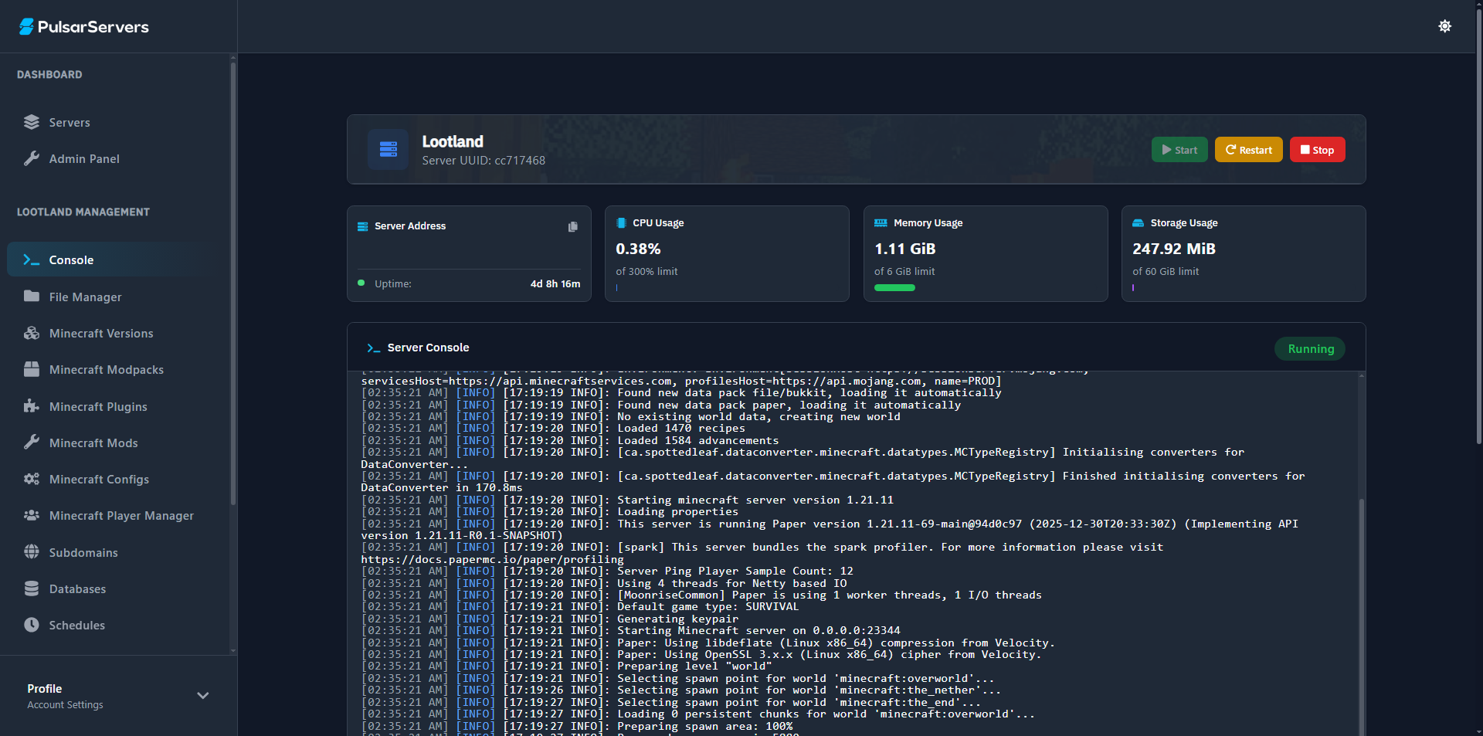The image size is (1483, 736).
Task: Click 'of 6 GiB limit' text
Action: pos(904,272)
